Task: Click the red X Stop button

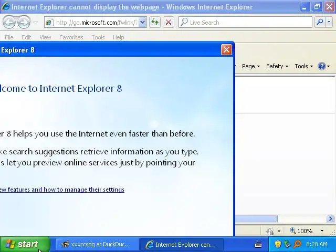Action: pyautogui.click(x=169, y=22)
